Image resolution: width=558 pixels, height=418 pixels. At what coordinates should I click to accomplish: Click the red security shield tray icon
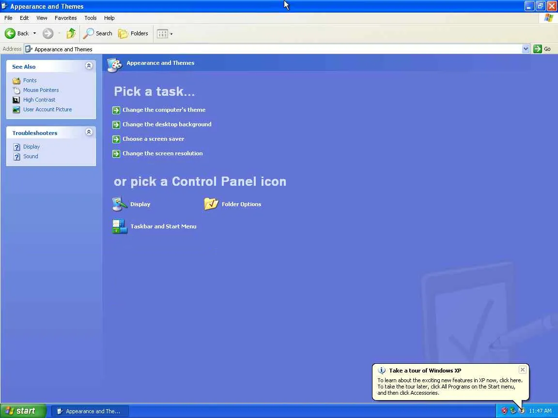tap(504, 411)
